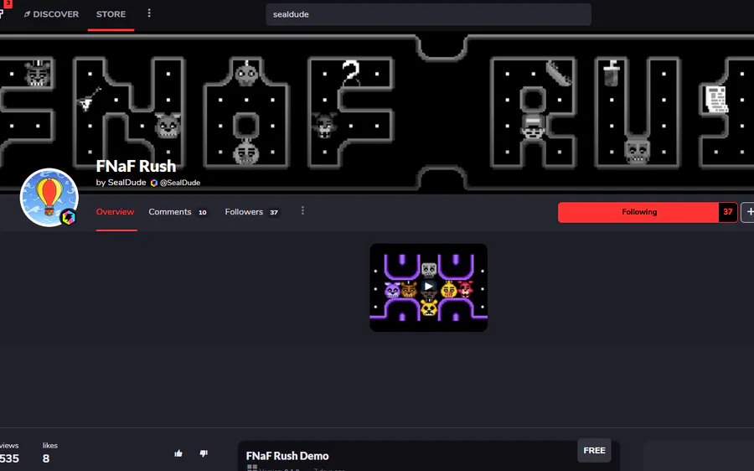Click the plus button beside Following
This screenshot has height=471, width=754.
coord(748,212)
